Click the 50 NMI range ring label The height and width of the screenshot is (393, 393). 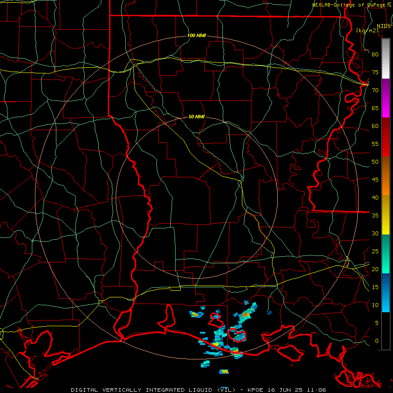pos(196,117)
